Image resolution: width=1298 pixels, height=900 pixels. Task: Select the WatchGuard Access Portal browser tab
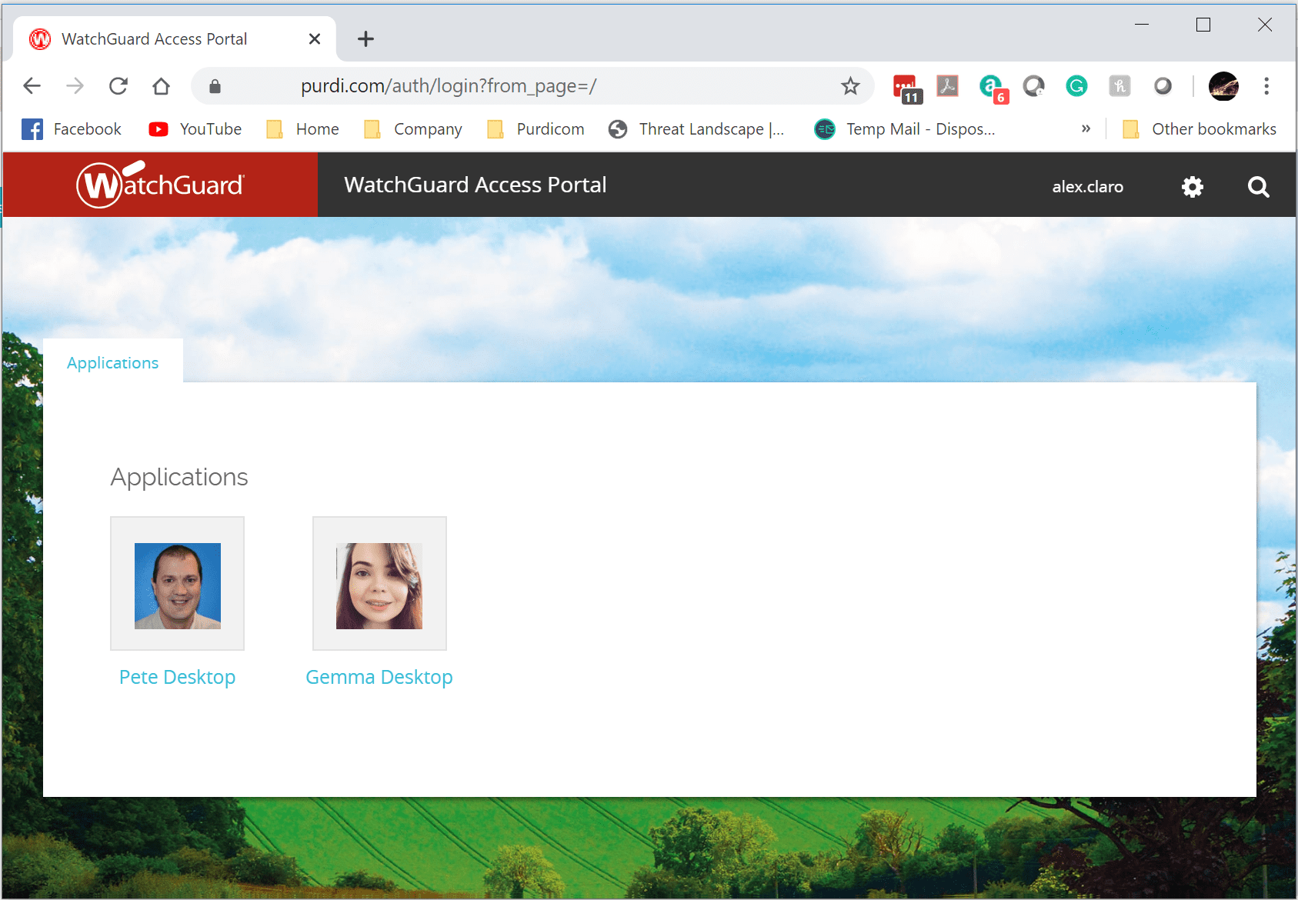[174, 38]
